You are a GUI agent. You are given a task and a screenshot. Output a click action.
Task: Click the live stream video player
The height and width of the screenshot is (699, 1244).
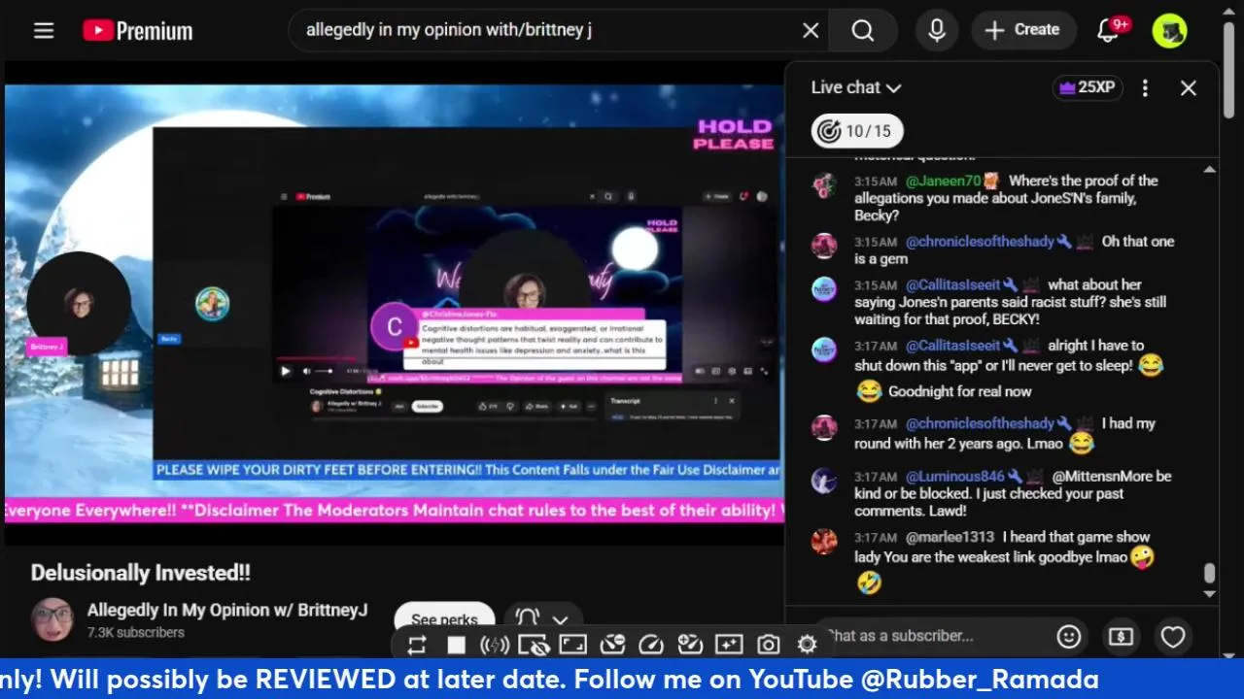(x=393, y=304)
